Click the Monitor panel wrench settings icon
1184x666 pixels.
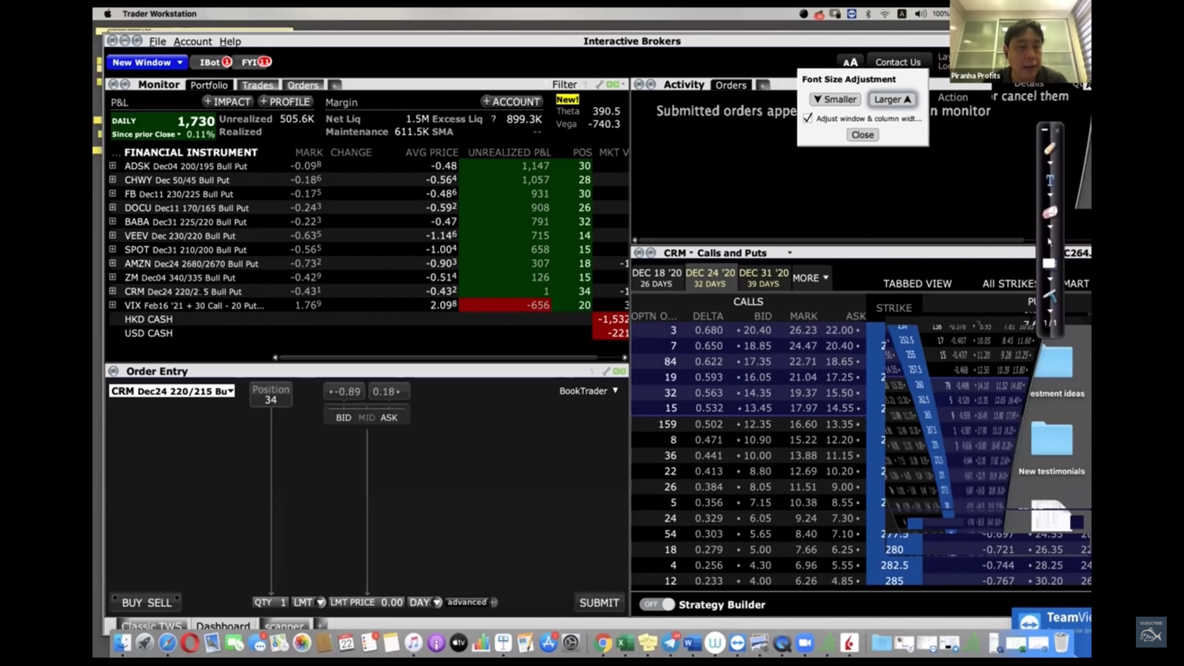(599, 84)
